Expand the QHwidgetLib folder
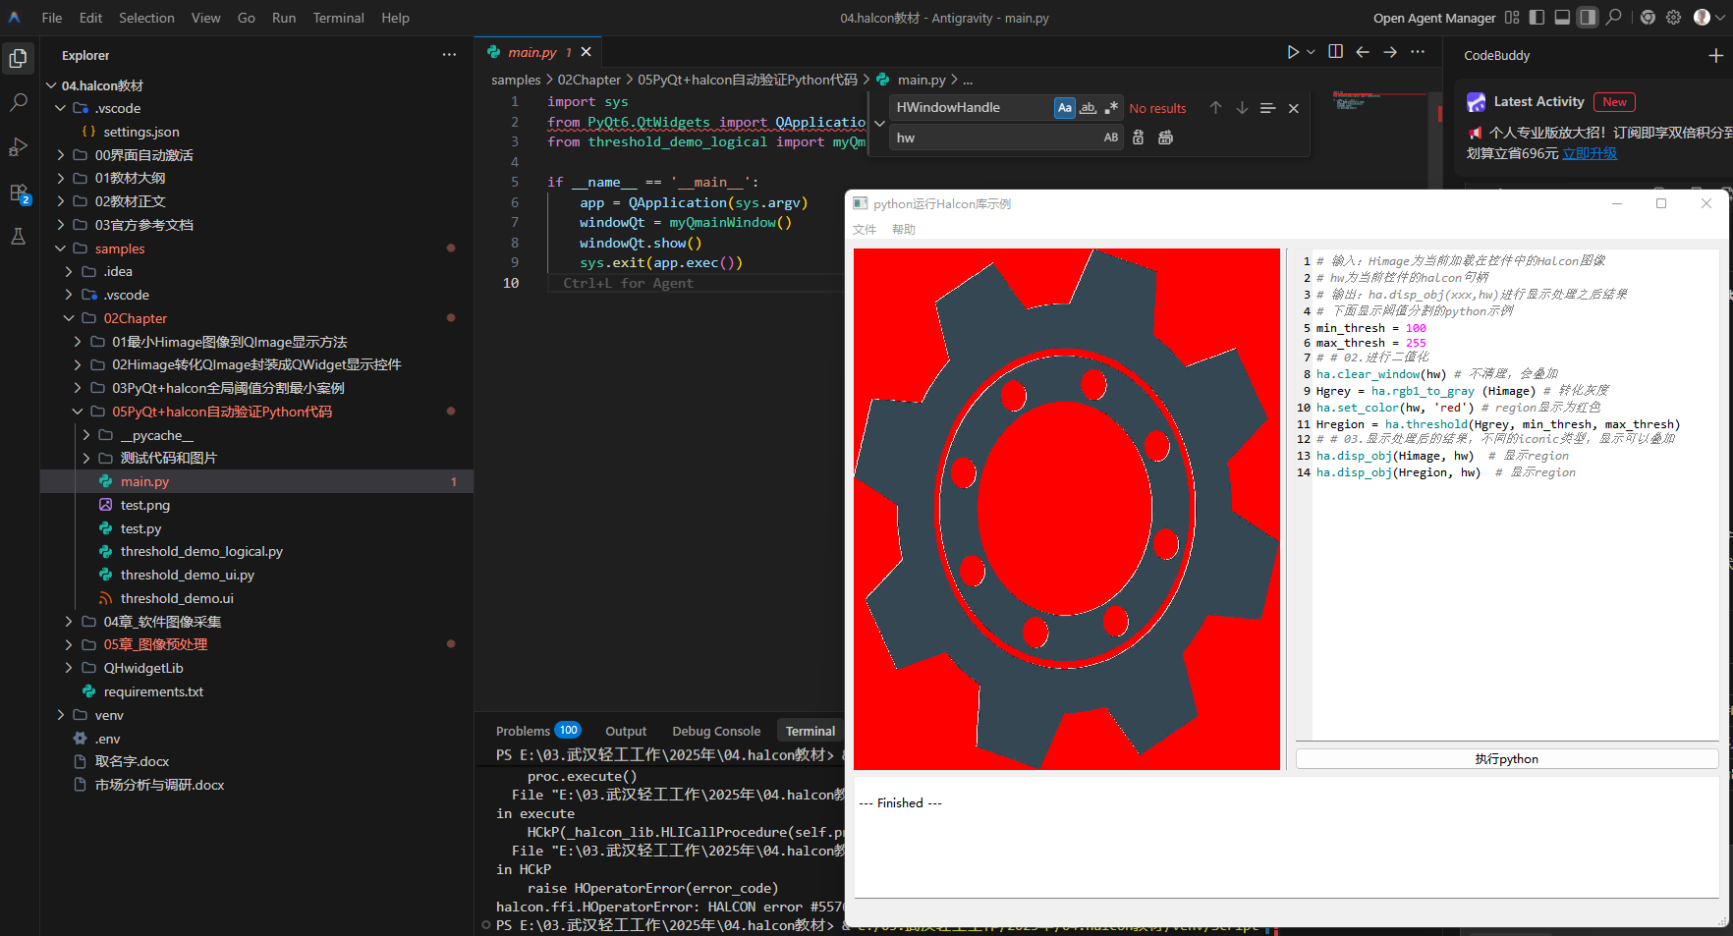Viewport: 1733px width, 936px height. tap(69, 668)
